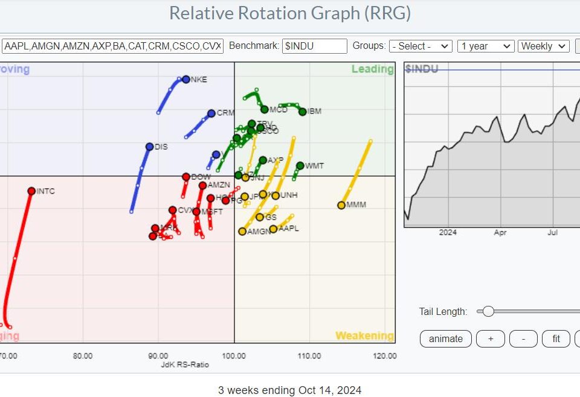The image size is (580, 397).
Task: Select the AAPL yellow data point
Action: pos(274,229)
